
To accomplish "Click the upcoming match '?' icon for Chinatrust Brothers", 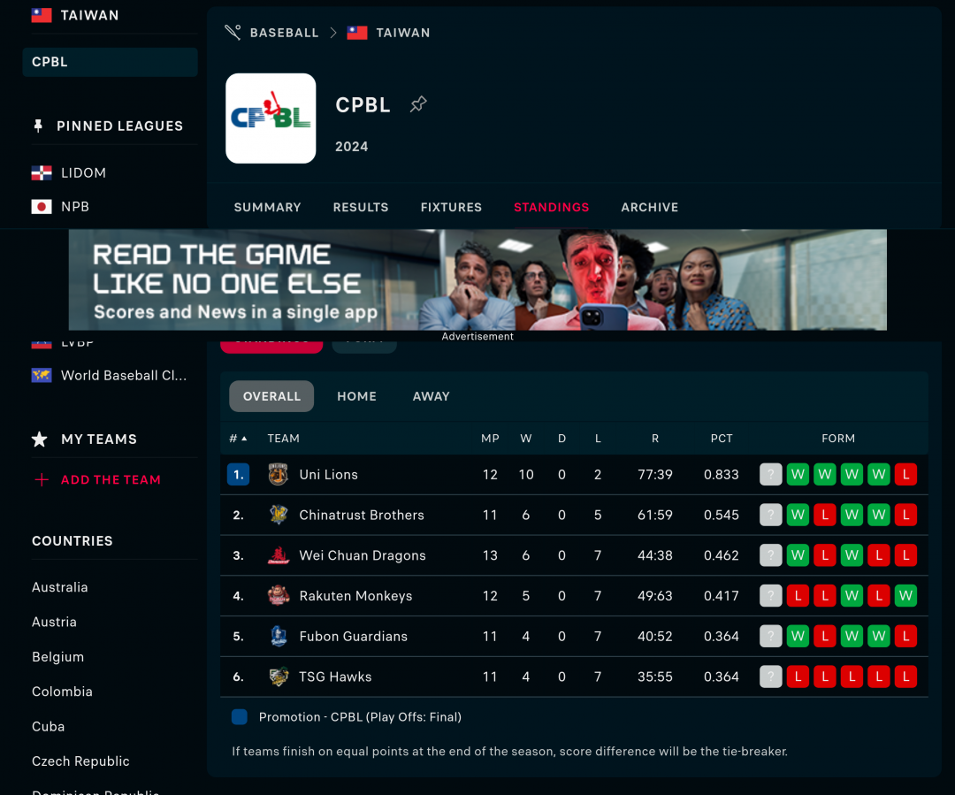I will point(770,515).
